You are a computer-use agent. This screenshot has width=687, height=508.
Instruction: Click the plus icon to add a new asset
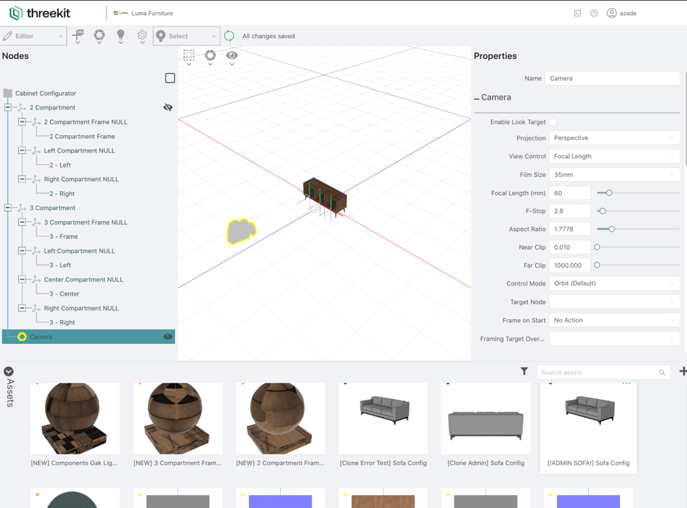(x=683, y=372)
